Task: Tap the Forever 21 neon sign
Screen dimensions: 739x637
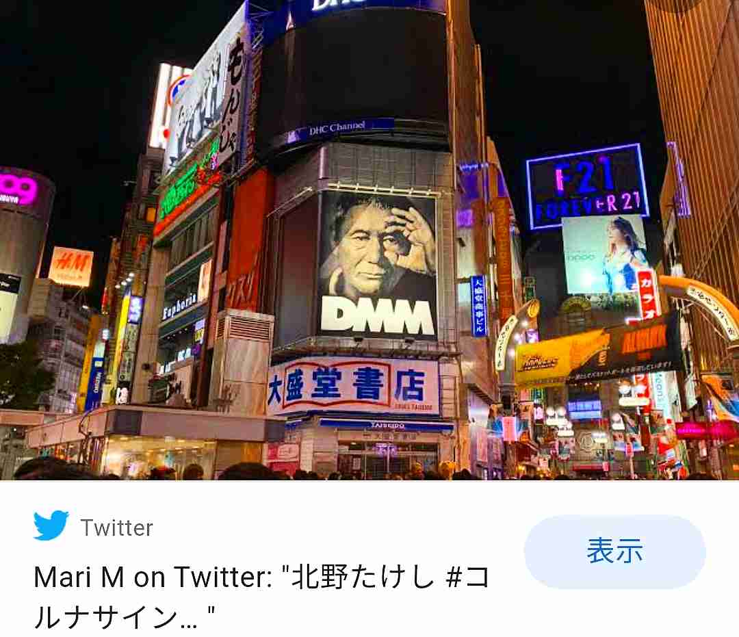Action: [587, 187]
